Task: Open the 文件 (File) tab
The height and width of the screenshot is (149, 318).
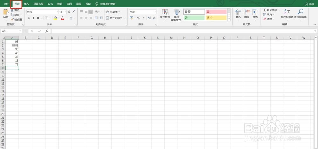Action: click(x=6, y=4)
